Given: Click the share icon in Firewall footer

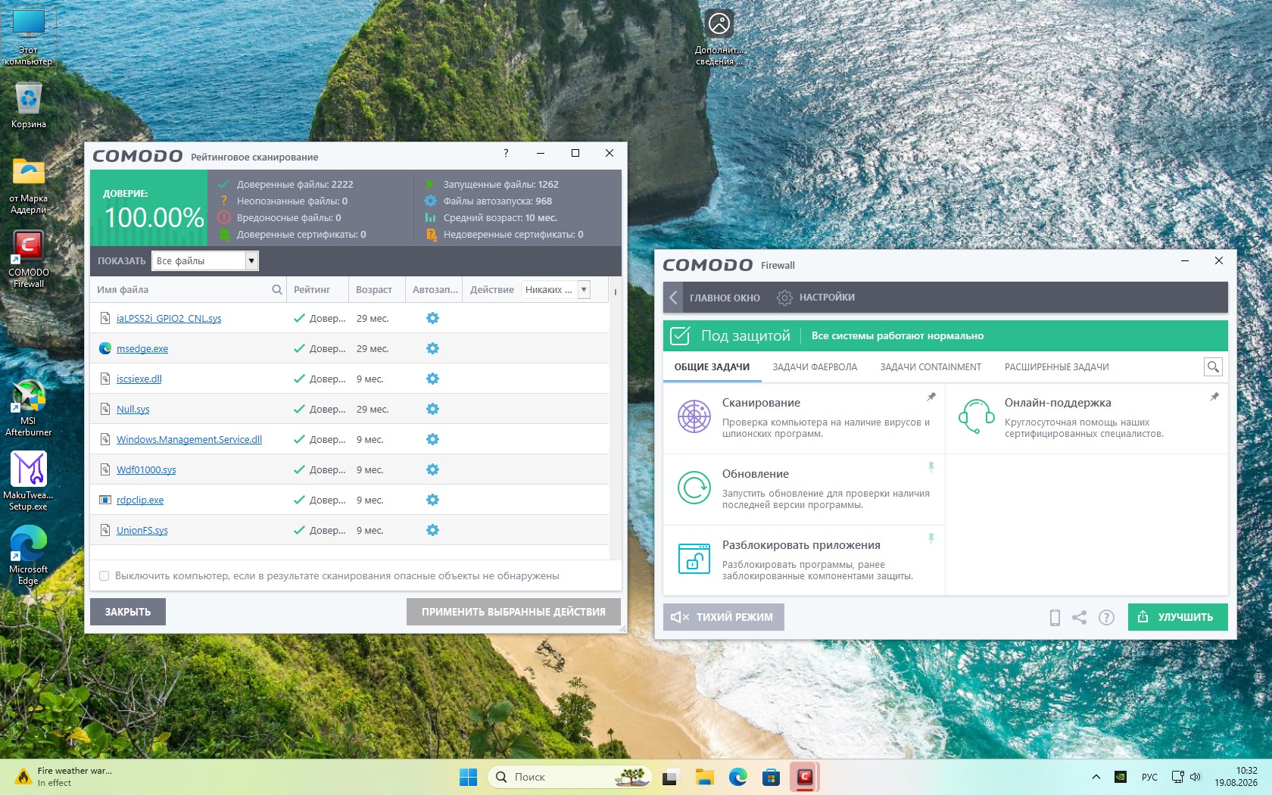Looking at the screenshot, I should pos(1080,618).
